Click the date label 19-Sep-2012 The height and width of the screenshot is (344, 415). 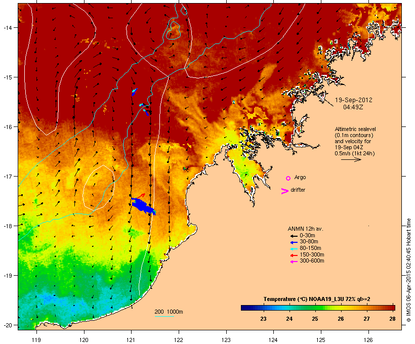click(354, 100)
